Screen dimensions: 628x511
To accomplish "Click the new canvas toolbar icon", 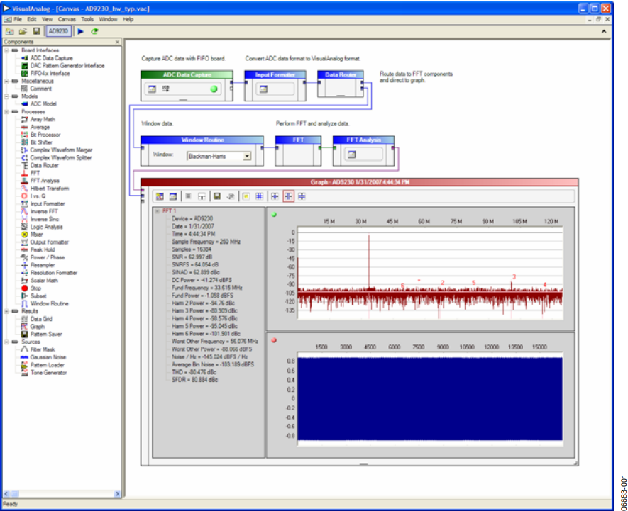I will coord(10,31).
